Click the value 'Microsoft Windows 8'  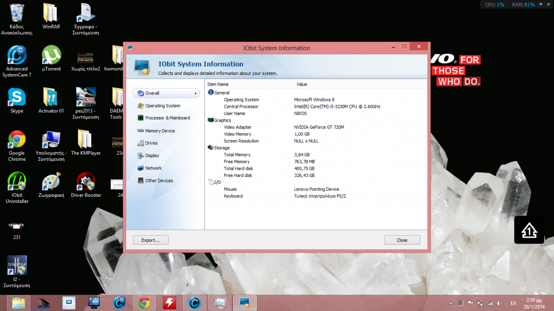[314, 100]
